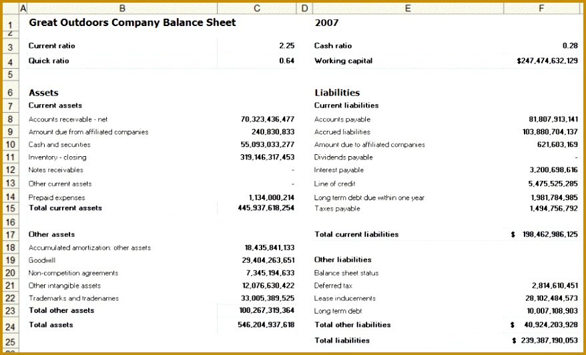Select the current ratio value 2.25
Image resolution: width=586 pixels, height=355 pixels.
pos(286,45)
